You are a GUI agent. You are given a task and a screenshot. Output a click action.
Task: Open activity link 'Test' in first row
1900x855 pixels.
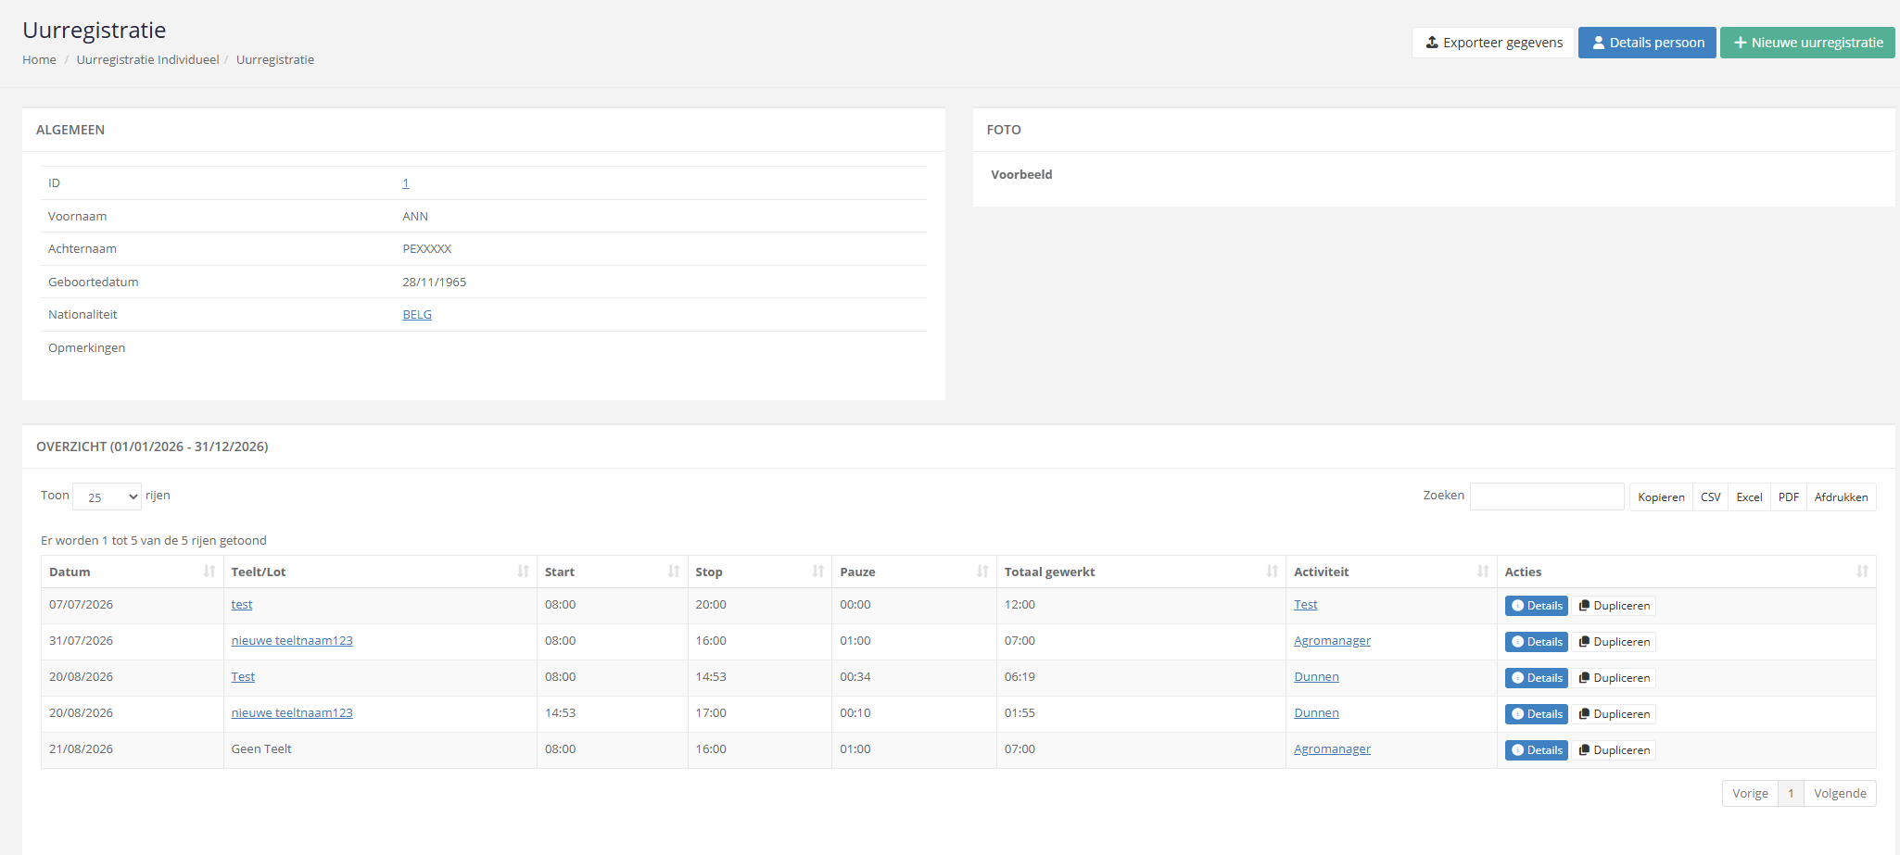coord(1306,605)
